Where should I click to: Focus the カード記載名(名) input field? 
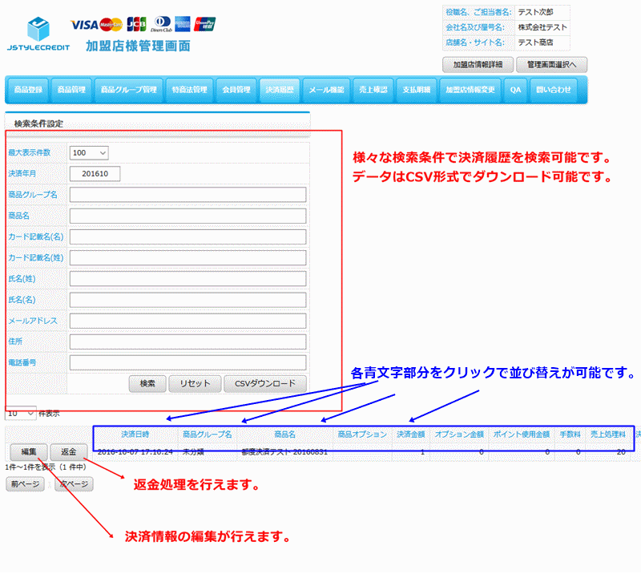point(187,236)
